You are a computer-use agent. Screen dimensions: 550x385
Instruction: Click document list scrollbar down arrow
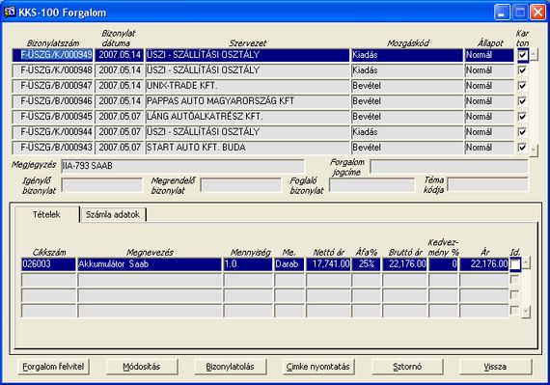pos(534,151)
